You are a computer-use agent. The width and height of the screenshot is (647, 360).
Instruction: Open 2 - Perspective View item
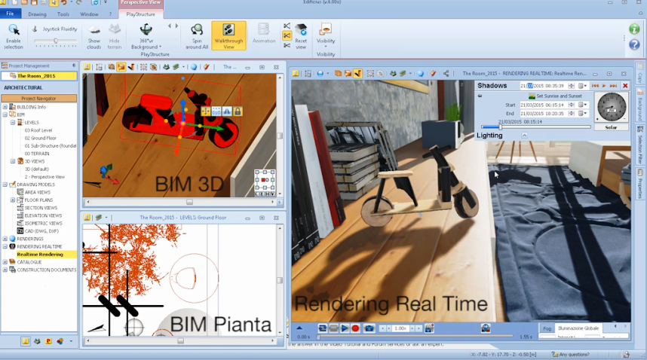(x=44, y=177)
